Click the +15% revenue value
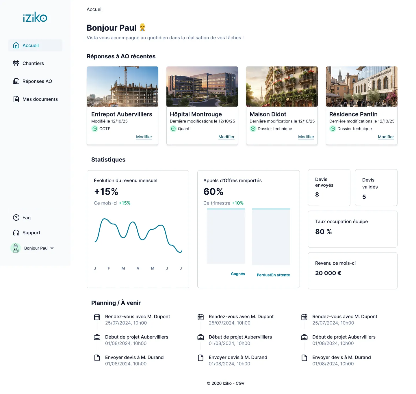The height and width of the screenshot is (394, 416). click(106, 192)
